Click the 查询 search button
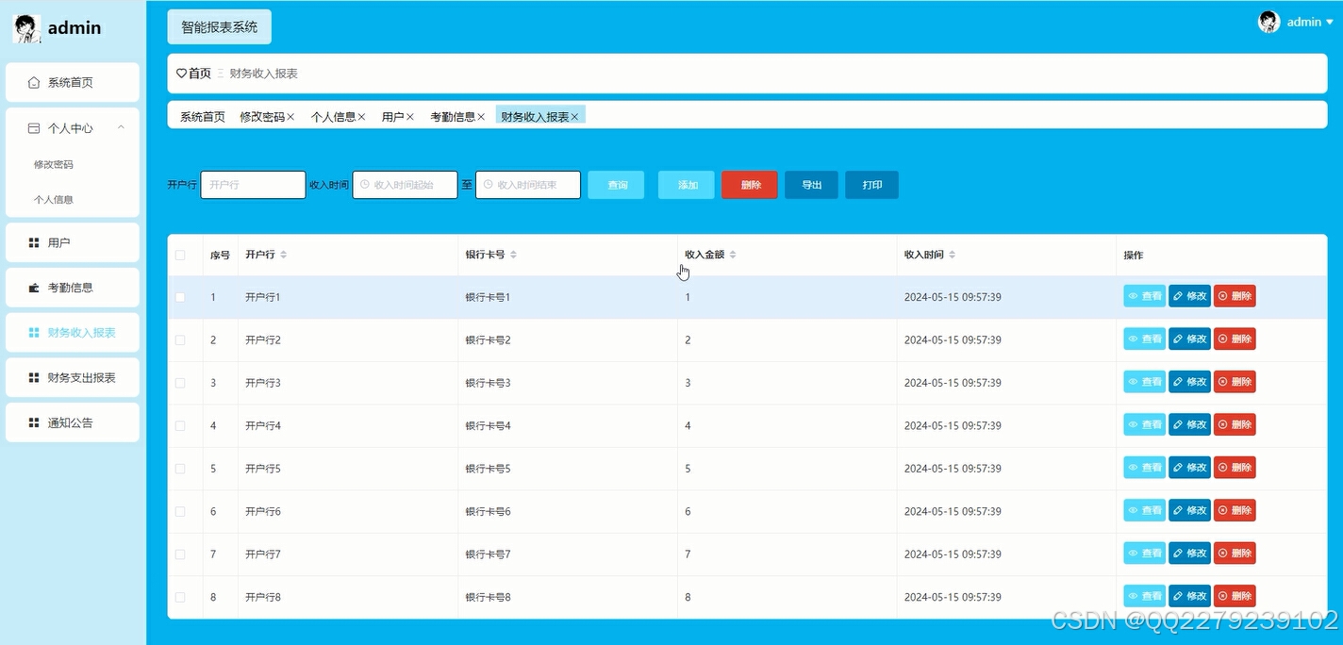Screen dimensions: 1343x645 click(x=616, y=185)
